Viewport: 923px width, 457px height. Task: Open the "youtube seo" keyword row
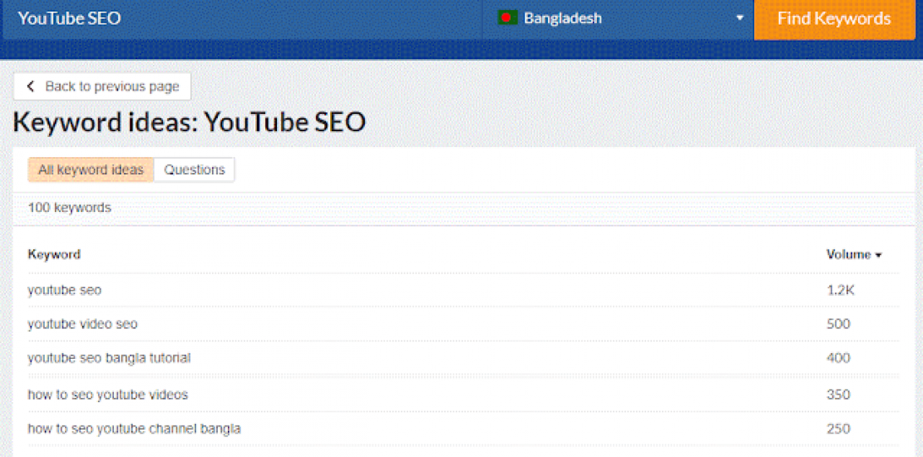pos(65,290)
